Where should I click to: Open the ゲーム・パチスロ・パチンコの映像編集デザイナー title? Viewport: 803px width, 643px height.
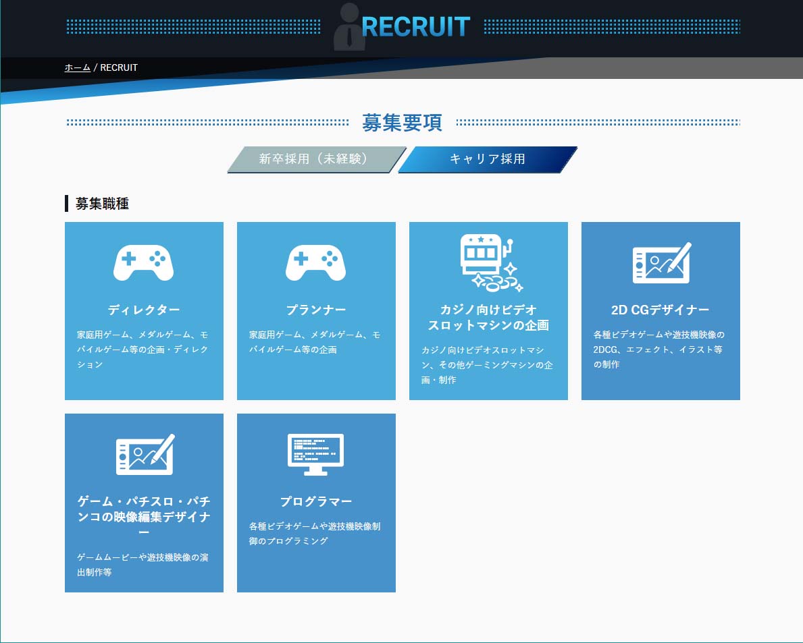tap(144, 517)
